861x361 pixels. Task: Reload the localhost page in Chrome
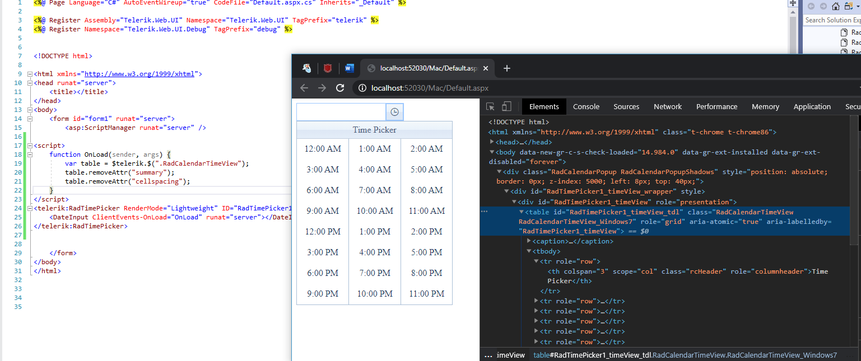coord(339,88)
